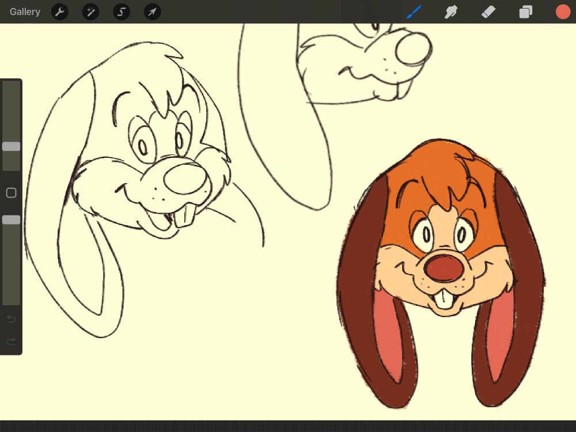Click the brush size slider handle
576x432 pixels.
(12, 146)
